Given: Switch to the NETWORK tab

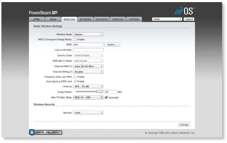Looking at the screenshot, I should 85,20.
